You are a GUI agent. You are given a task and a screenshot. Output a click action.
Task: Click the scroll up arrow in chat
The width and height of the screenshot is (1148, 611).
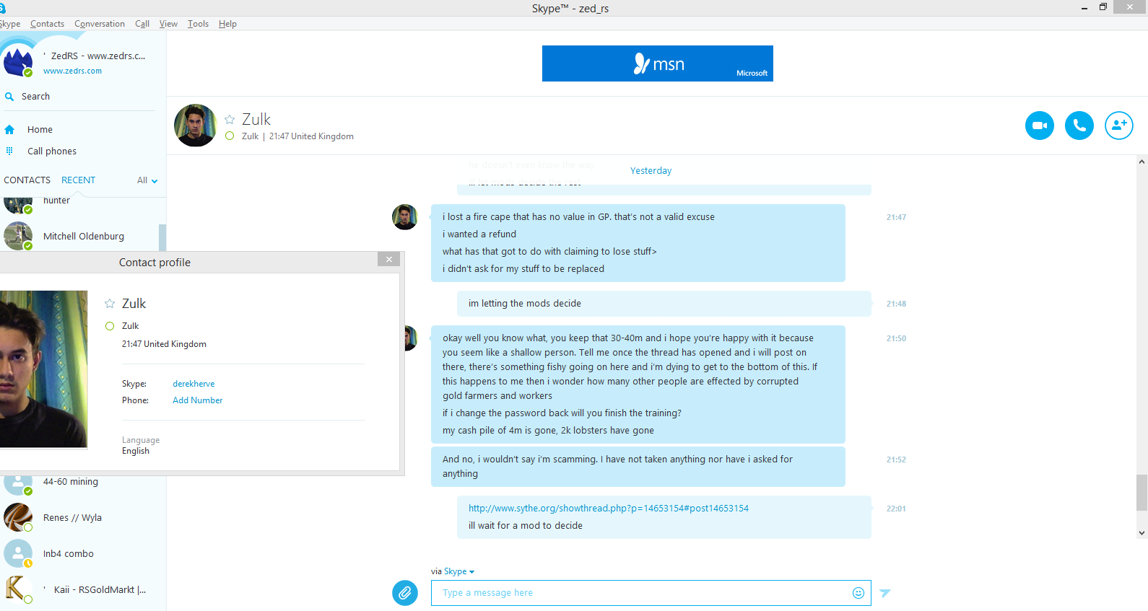pyautogui.click(x=1142, y=162)
